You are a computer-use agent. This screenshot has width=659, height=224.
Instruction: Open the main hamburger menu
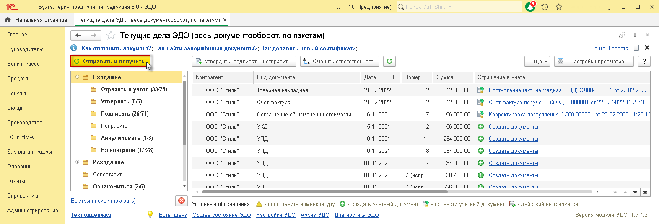(x=27, y=7)
